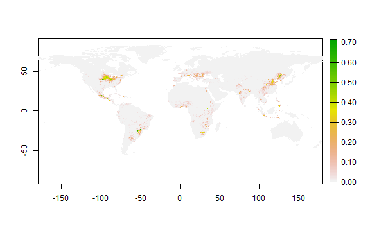This screenshot has height=231, width=370.
Task: Click the 0.30 legend label
Action: click(x=349, y=123)
